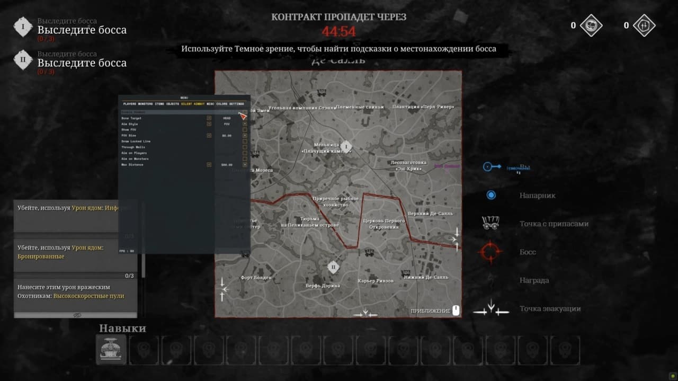The image size is (678, 381).
Task: Click the Точка эвакуации legend icon
Action: [491, 308]
